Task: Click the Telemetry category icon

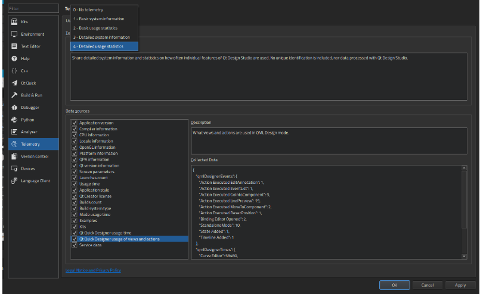Action: pyautogui.click(x=14, y=144)
